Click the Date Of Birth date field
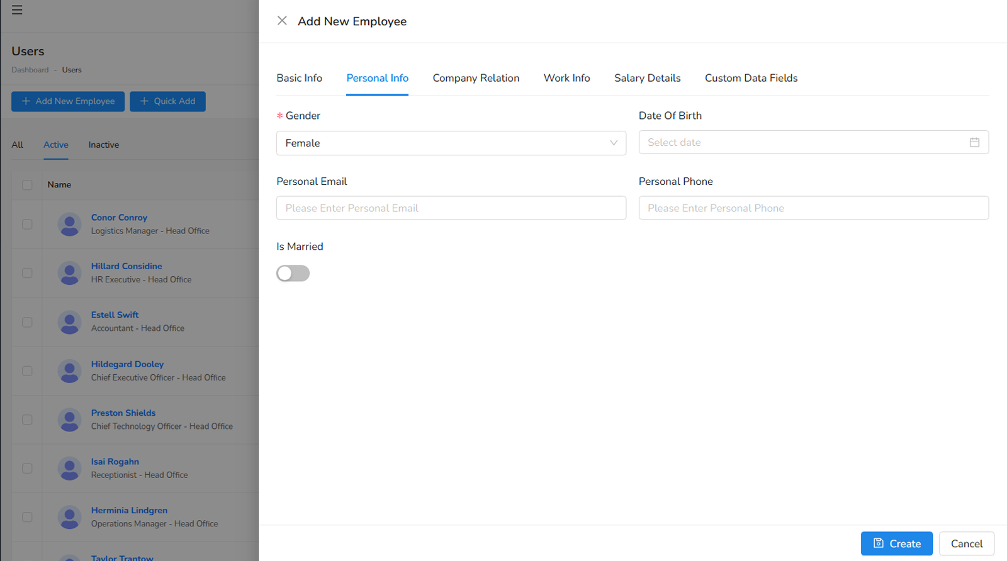1007x561 pixels. click(x=814, y=142)
